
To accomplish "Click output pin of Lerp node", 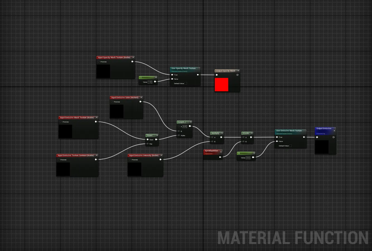I will tap(190, 126).
